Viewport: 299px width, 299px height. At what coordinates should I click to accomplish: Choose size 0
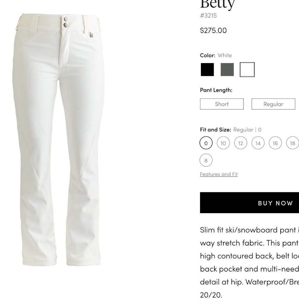(x=206, y=143)
